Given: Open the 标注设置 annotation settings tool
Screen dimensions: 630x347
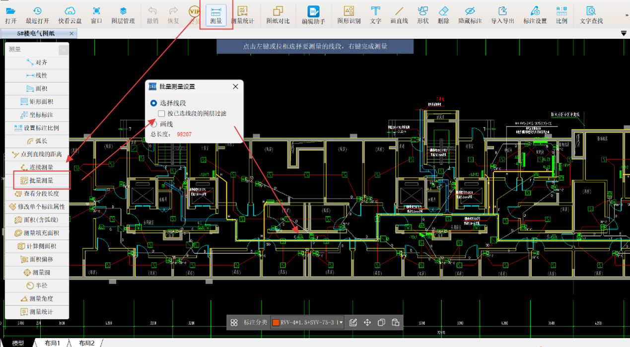Looking at the screenshot, I should pyautogui.click(x=535, y=15).
